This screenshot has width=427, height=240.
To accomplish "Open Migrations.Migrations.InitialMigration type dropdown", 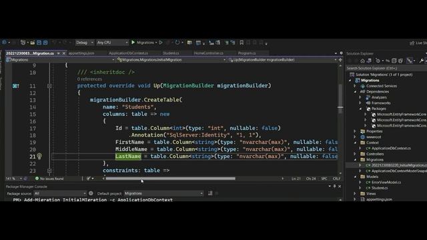I will tap(171, 59).
